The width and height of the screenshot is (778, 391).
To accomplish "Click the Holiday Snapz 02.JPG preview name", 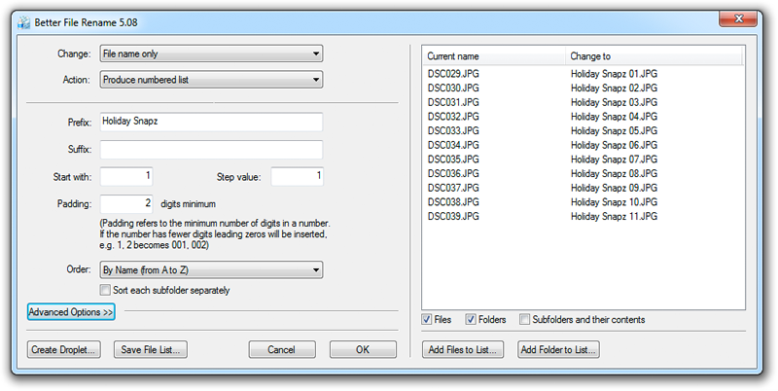I will click(614, 89).
